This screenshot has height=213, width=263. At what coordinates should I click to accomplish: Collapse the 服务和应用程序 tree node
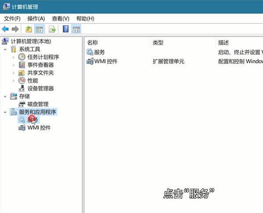pyautogui.click(x=5, y=112)
